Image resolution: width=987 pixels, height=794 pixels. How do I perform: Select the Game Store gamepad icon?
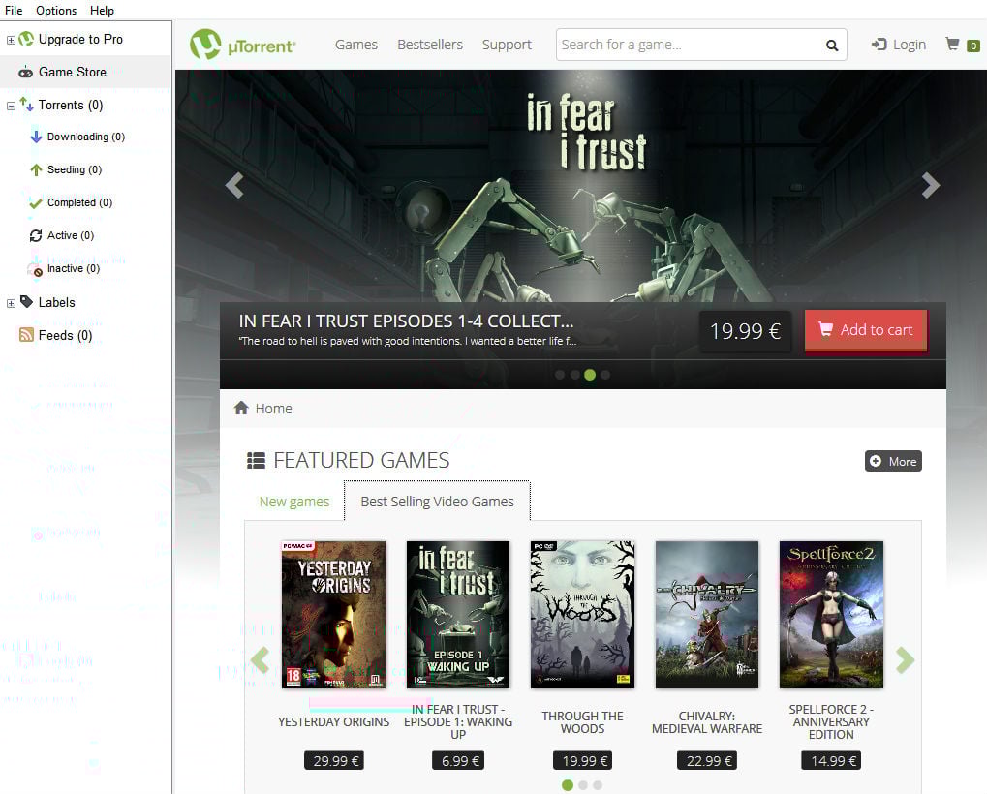click(x=26, y=73)
